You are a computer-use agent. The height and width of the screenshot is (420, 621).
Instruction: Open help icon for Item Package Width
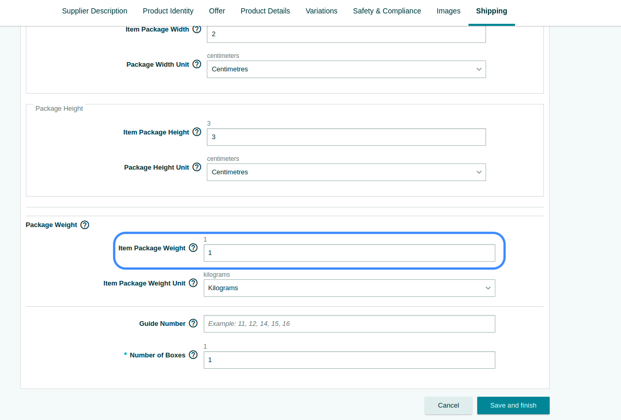pyautogui.click(x=196, y=29)
